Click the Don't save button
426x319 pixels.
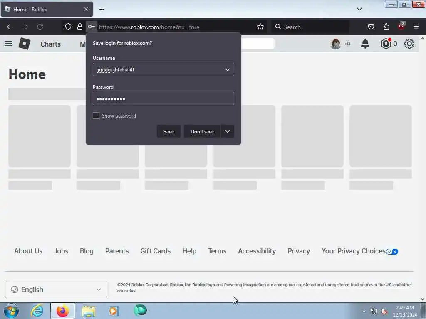(202, 131)
